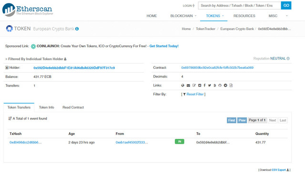Viewport: 305px width, 193px height.
Task: Click the TxHash column header
Action: (16, 134)
